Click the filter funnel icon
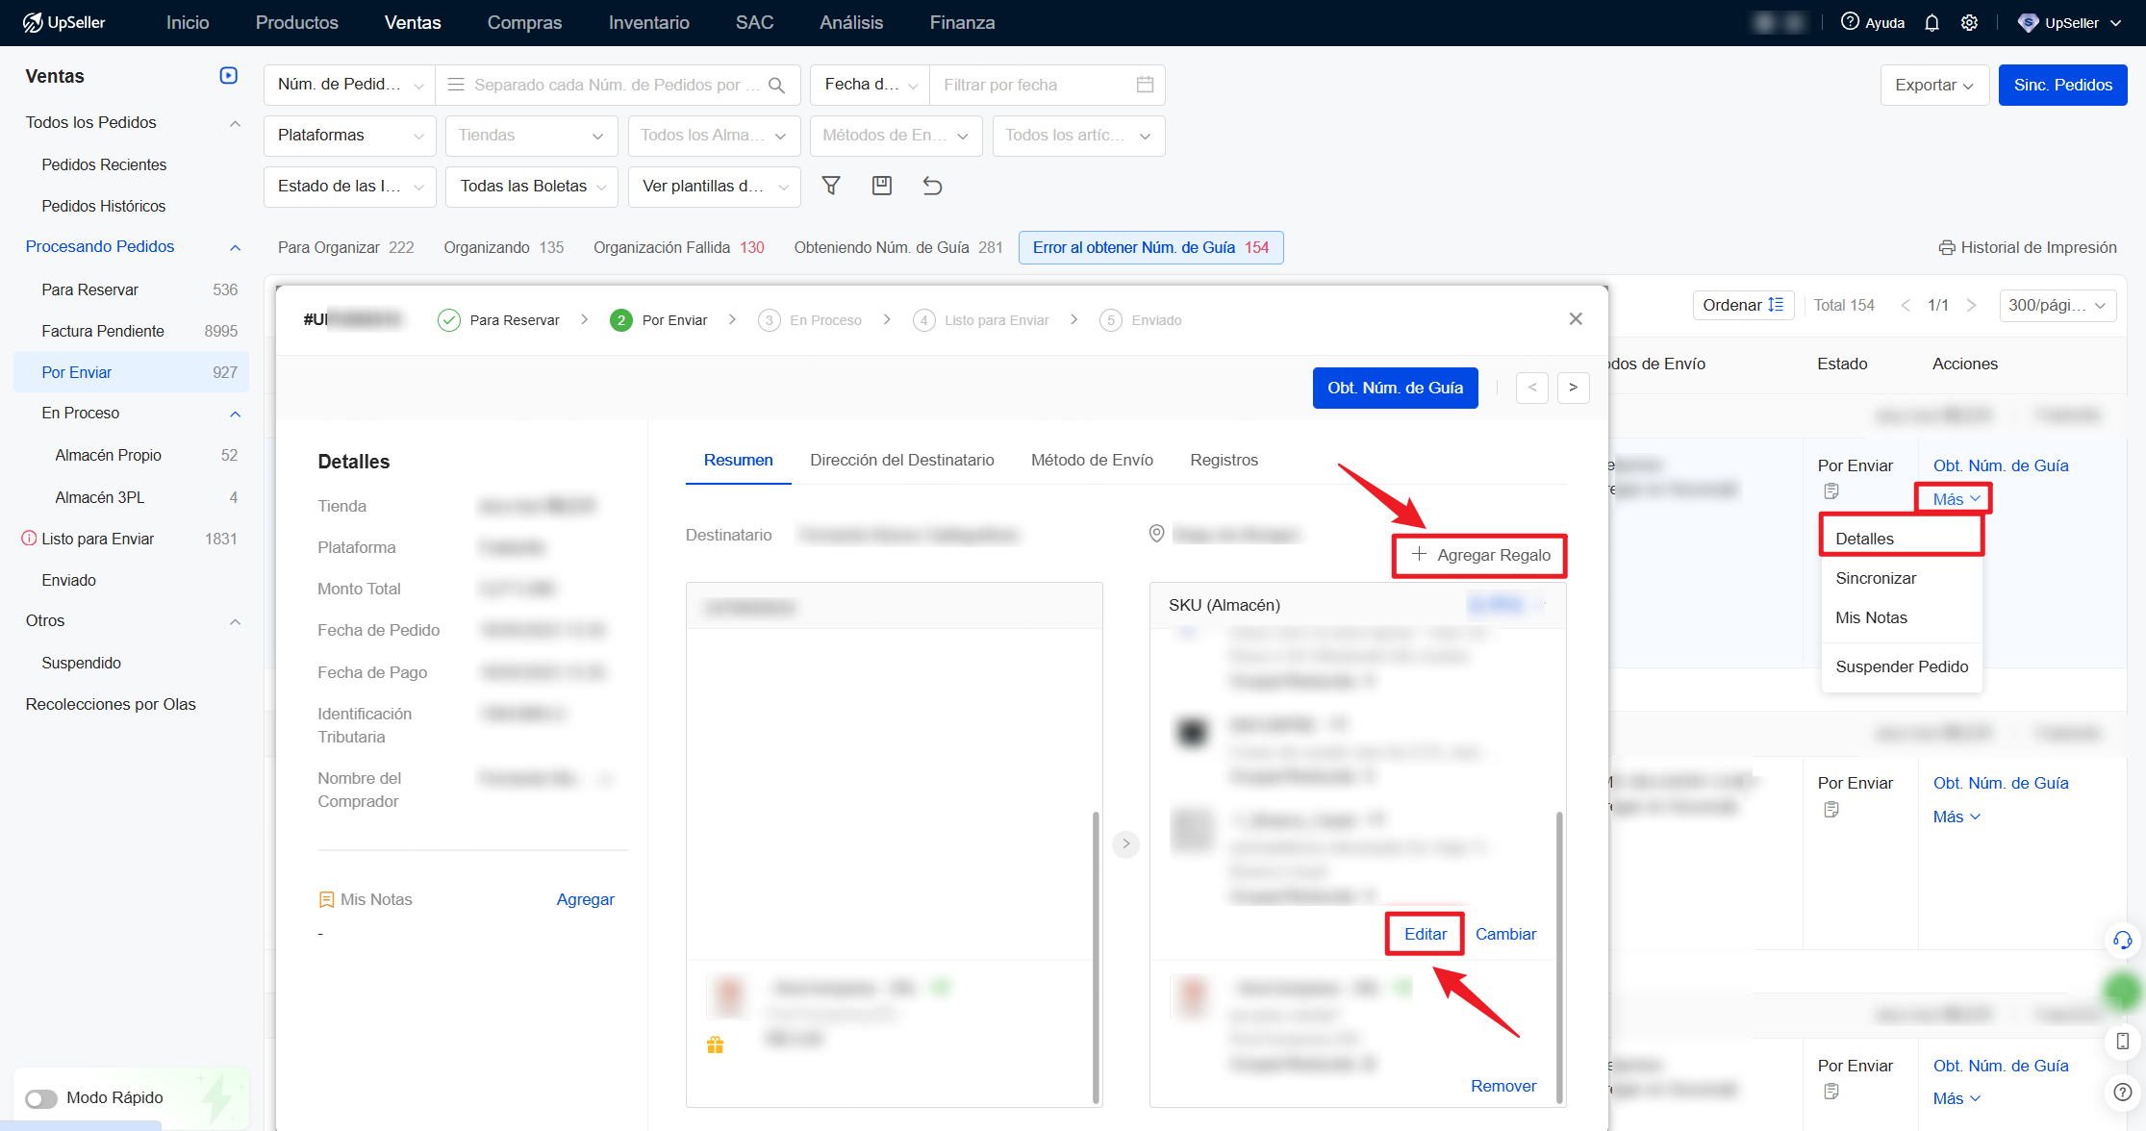 pos(831,186)
